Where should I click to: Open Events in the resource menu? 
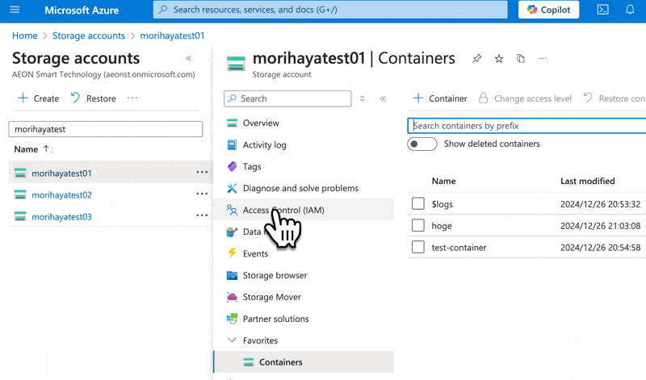(255, 253)
